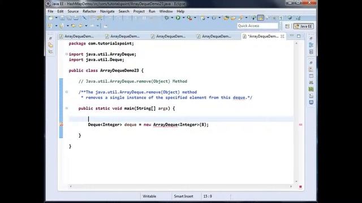
Task: Open the New file dropdown arrow
Action: pyautogui.click(x=56, y=17)
